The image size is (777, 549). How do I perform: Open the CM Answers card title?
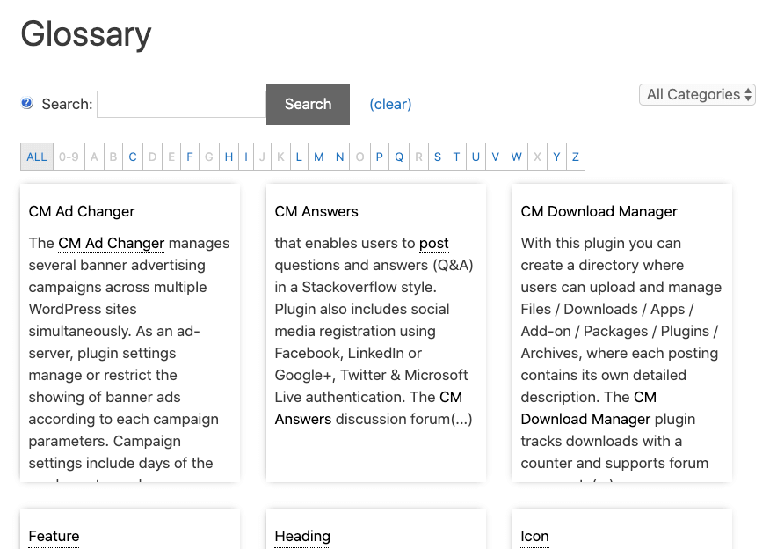point(316,211)
